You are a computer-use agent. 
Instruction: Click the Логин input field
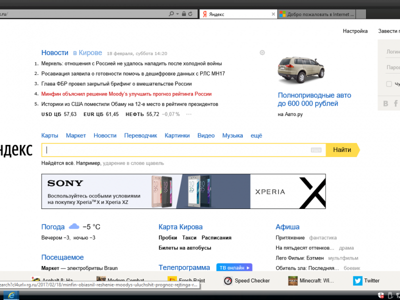(393, 52)
